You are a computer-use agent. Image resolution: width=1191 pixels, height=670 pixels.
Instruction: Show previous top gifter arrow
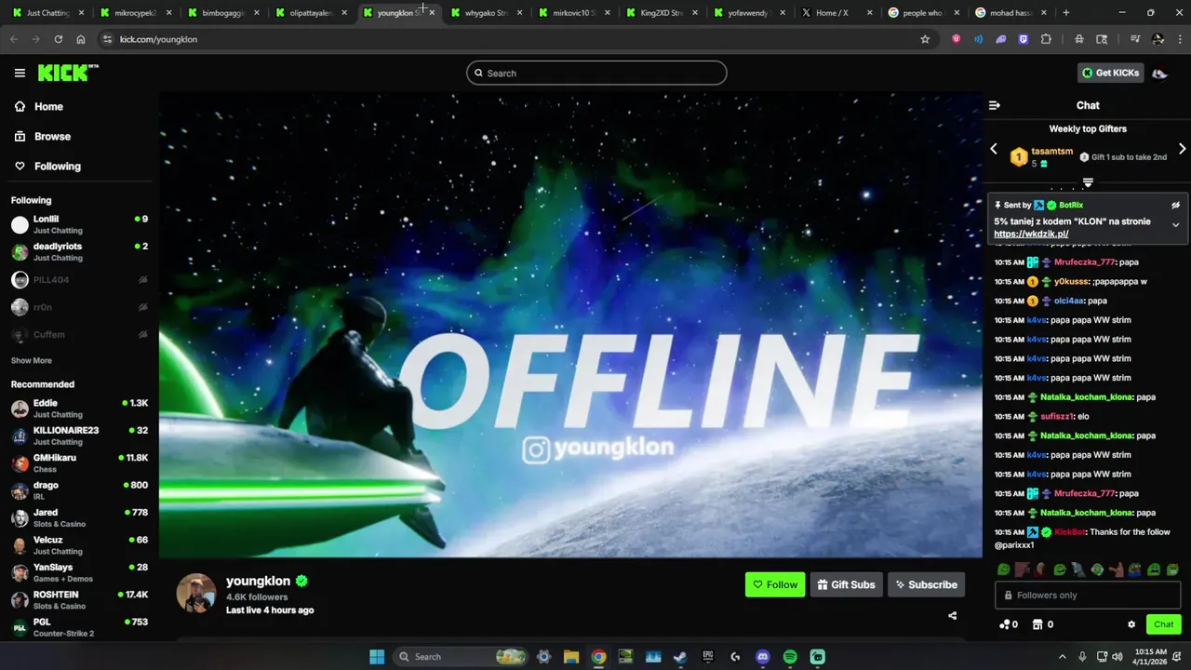click(x=994, y=149)
